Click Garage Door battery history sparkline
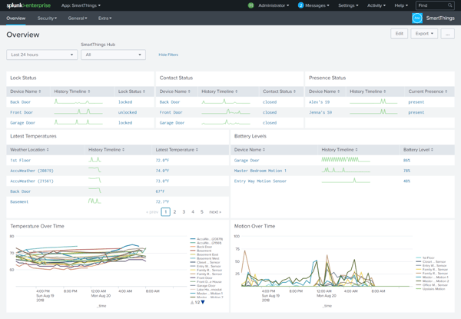Screen dimensions: 461x319 [x=346, y=160]
